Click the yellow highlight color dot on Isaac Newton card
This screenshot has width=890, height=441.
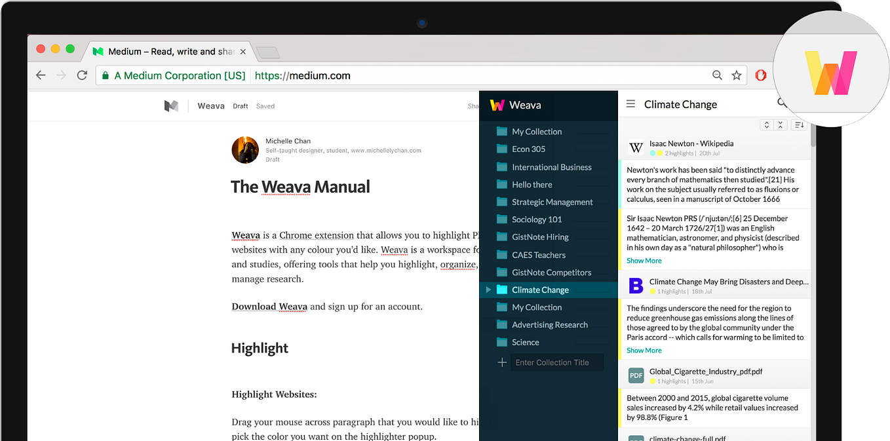coord(660,153)
